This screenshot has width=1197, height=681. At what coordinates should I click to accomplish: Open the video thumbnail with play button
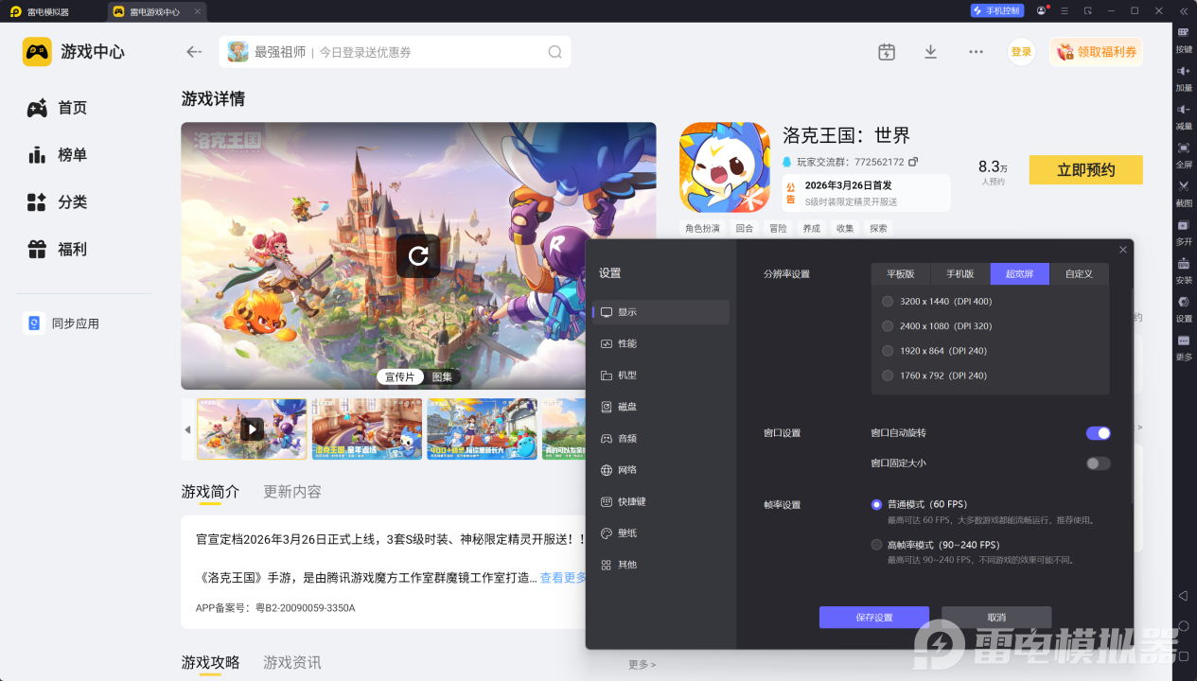251,428
